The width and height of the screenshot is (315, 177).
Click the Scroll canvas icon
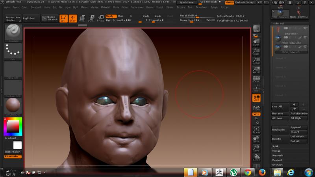pos(256,42)
